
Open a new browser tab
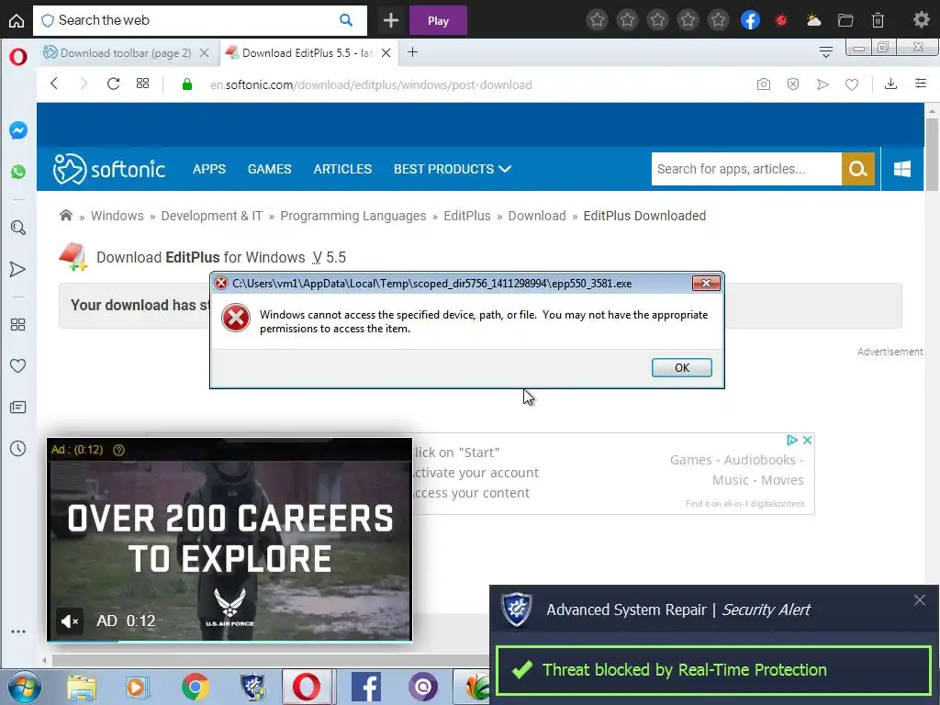[412, 52]
